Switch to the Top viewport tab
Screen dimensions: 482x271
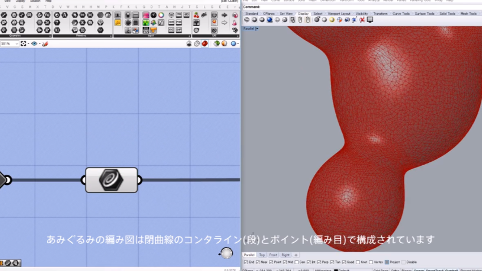[262, 255]
